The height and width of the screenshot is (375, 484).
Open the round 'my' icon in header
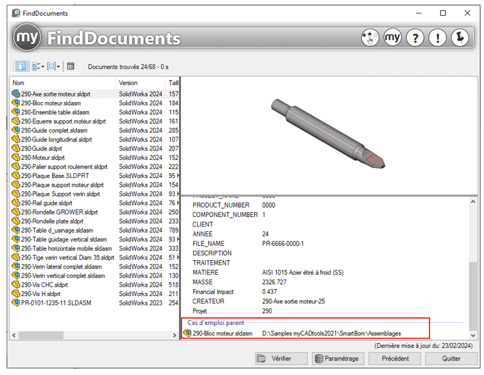tap(392, 38)
